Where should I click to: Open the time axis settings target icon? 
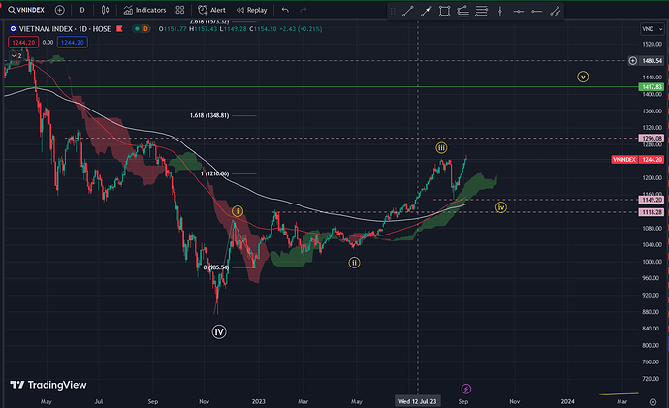tap(653, 401)
